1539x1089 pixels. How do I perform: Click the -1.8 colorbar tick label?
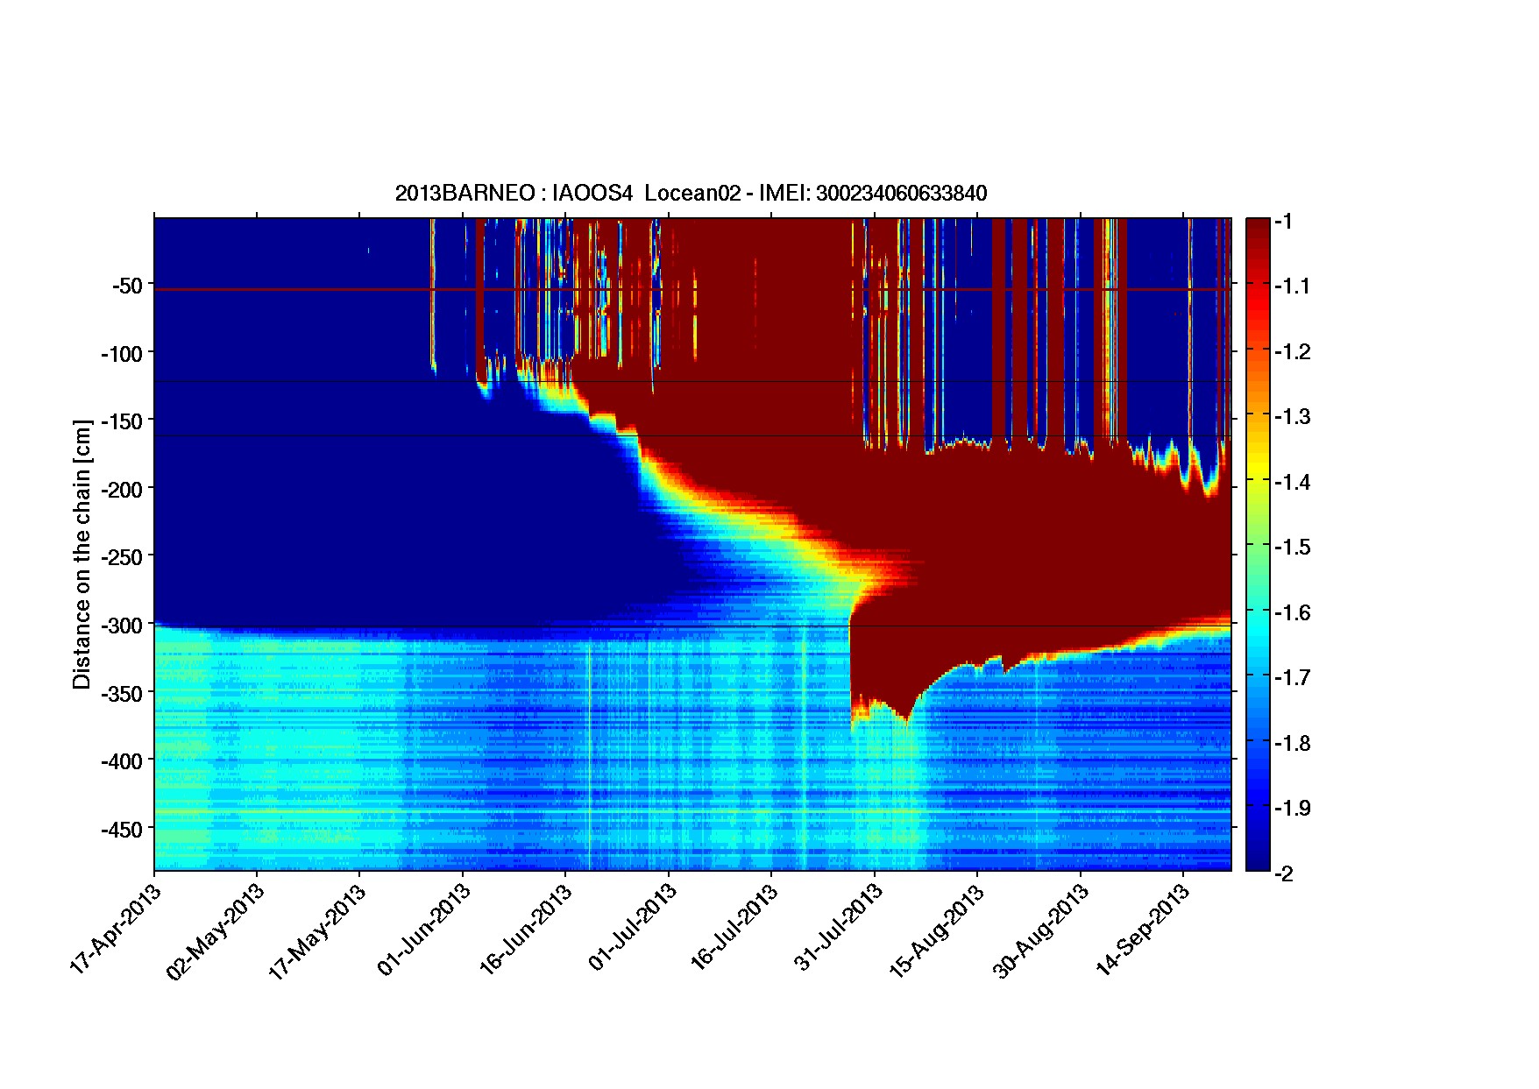tap(1293, 743)
